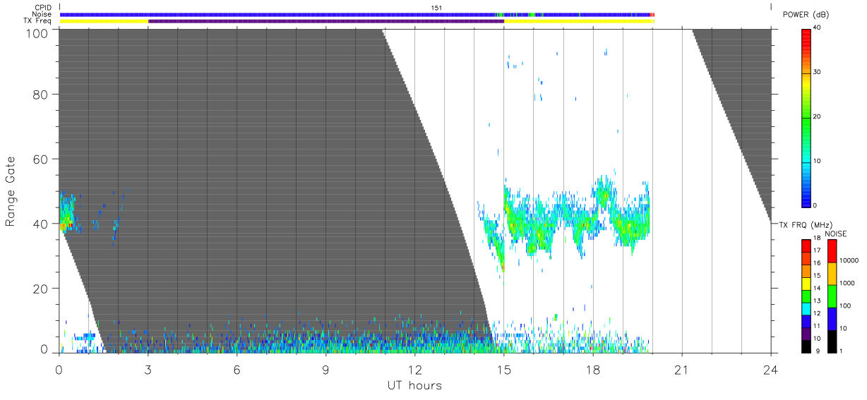The image size is (867, 400).
Task: Click '12' on the UT hours axis
Action: pos(414,370)
